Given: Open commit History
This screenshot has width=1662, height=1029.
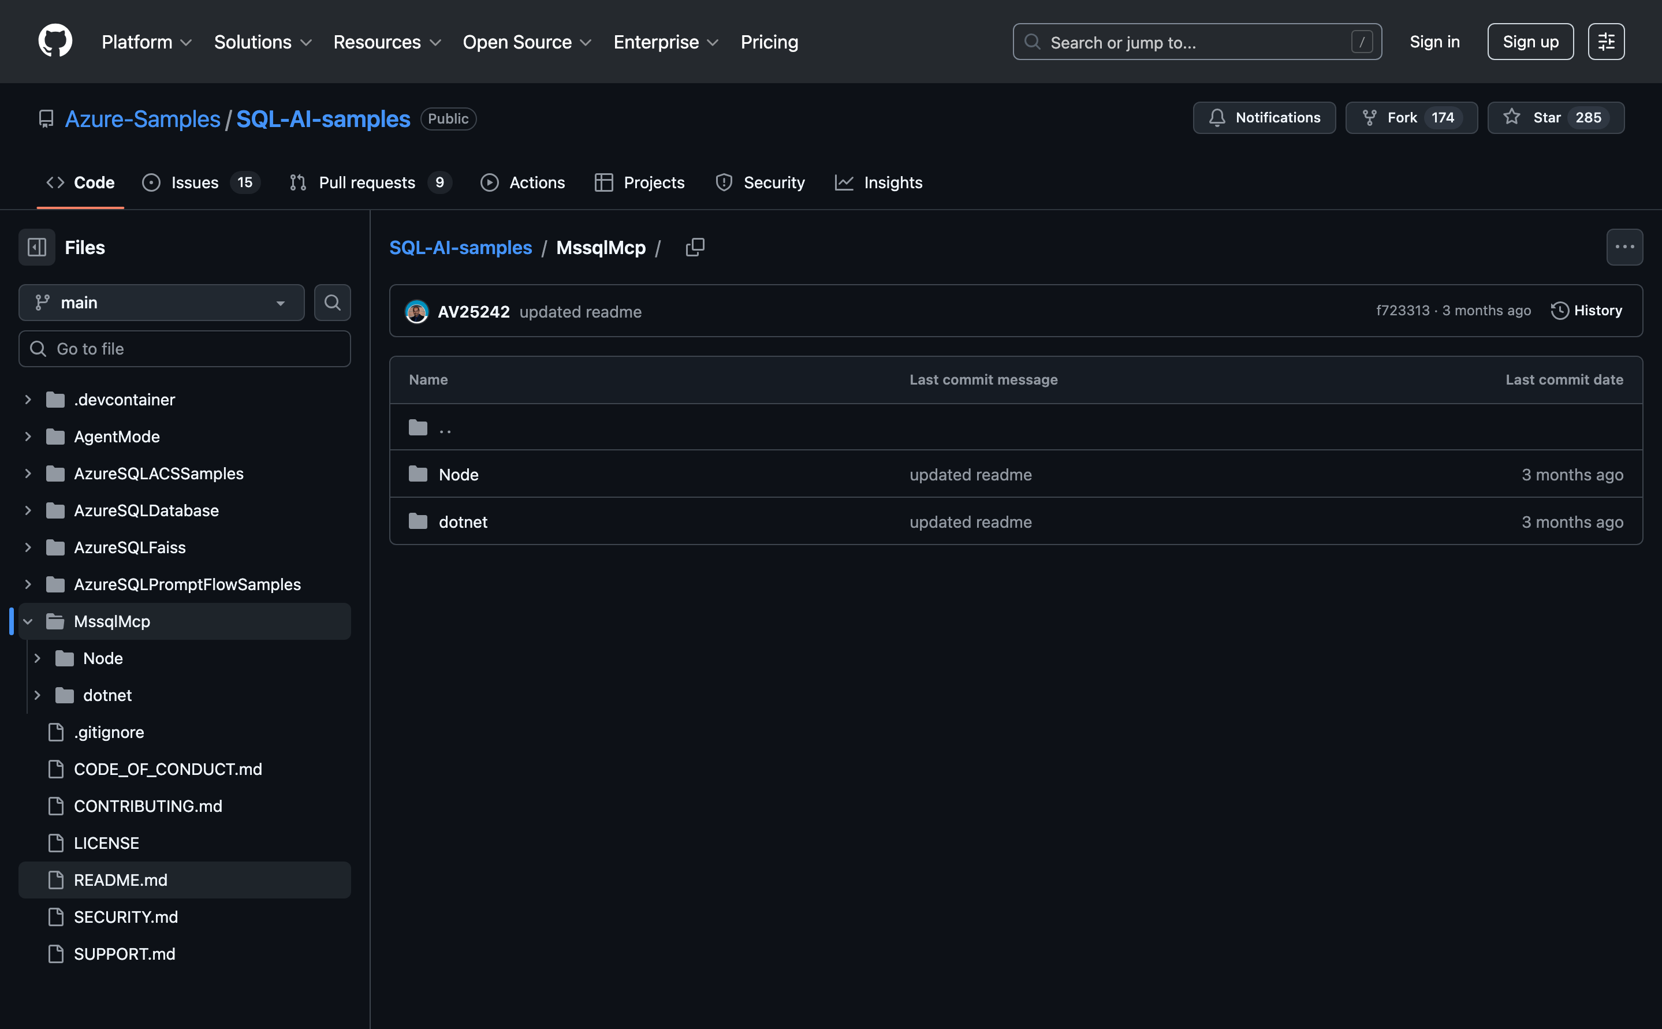Looking at the screenshot, I should coord(1586,310).
